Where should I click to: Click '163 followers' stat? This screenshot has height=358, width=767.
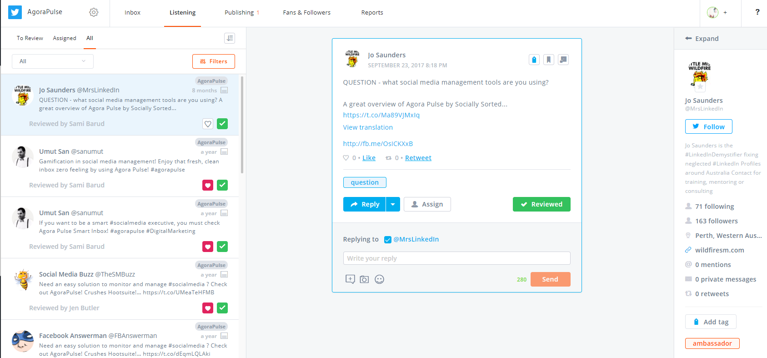coord(716,221)
